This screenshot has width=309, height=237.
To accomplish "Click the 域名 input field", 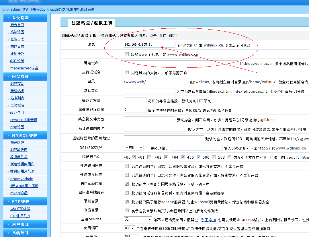I will pyautogui.click(x=149, y=45).
